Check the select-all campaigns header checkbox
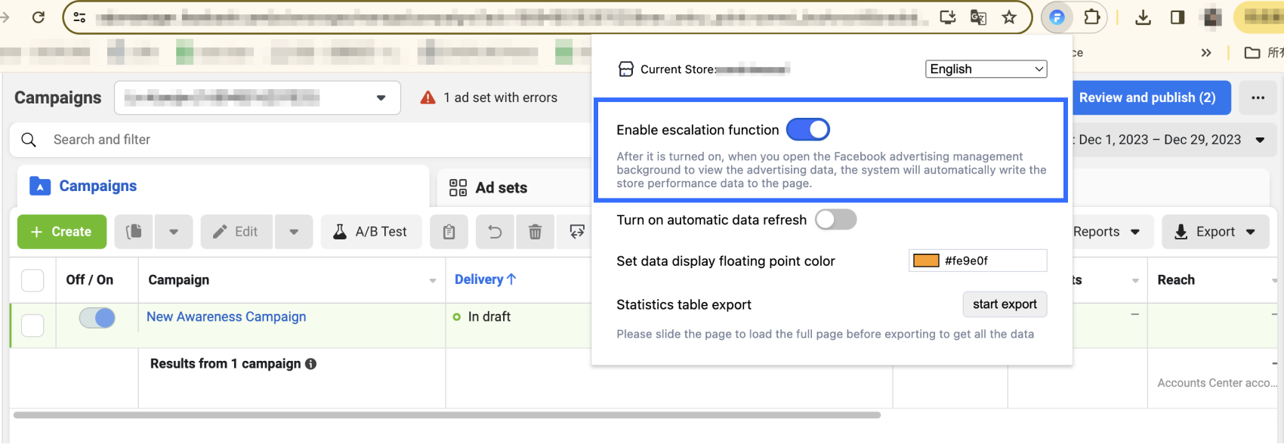 [32, 280]
